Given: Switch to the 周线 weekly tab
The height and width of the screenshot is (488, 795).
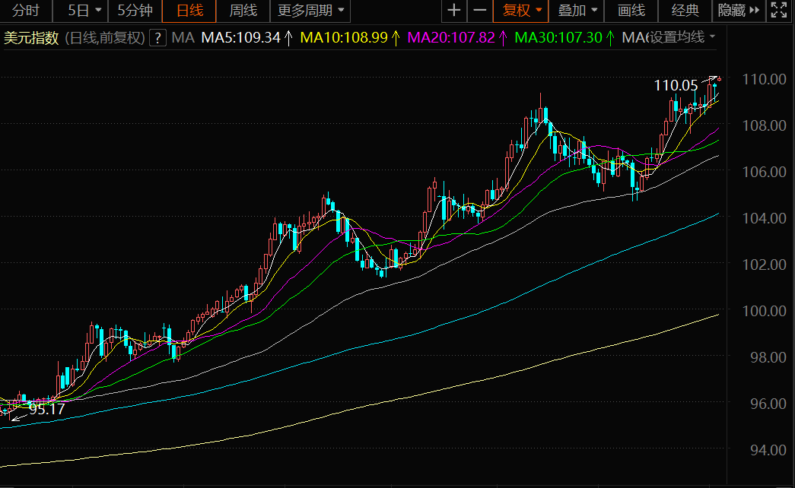Looking at the screenshot, I should pos(243,10).
